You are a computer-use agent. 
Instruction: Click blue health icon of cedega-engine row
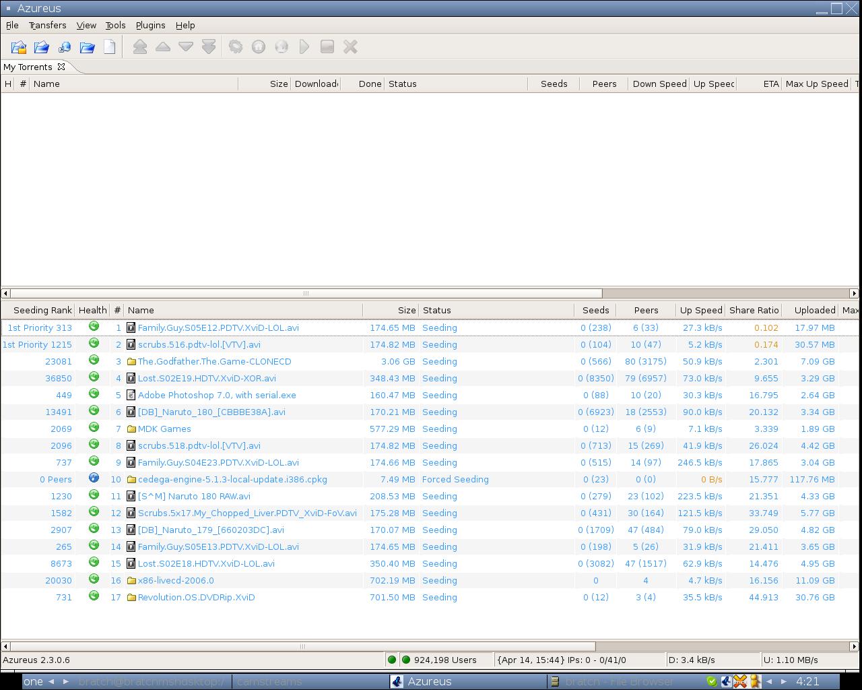(x=94, y=478)
